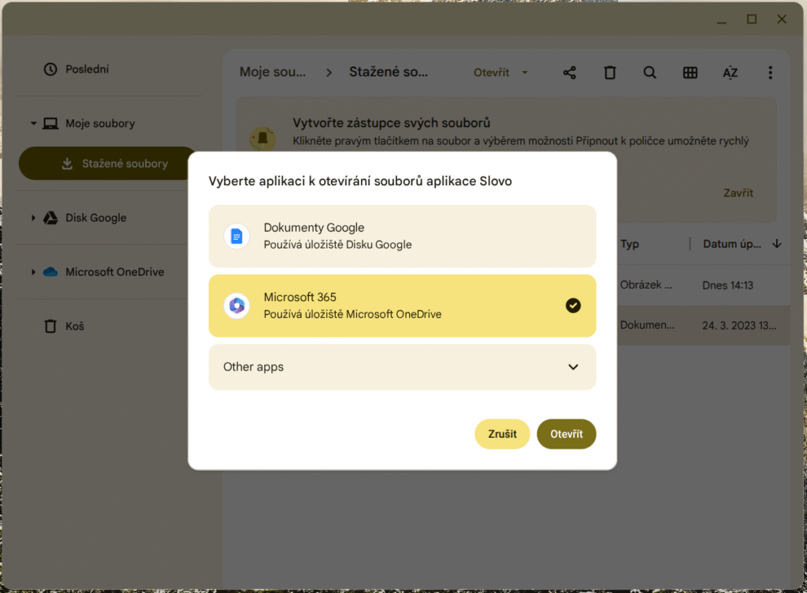This screenshot has width=807, height=593.
Task: Click the Google Docs app icon
Action: pyautogui.click(x=236, y=237)
